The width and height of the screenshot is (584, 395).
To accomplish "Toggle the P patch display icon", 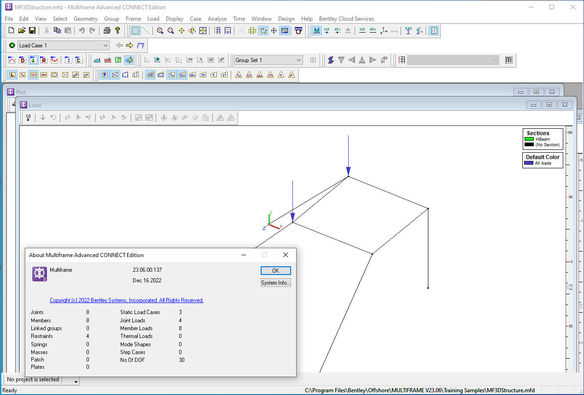I will (104, 75).
